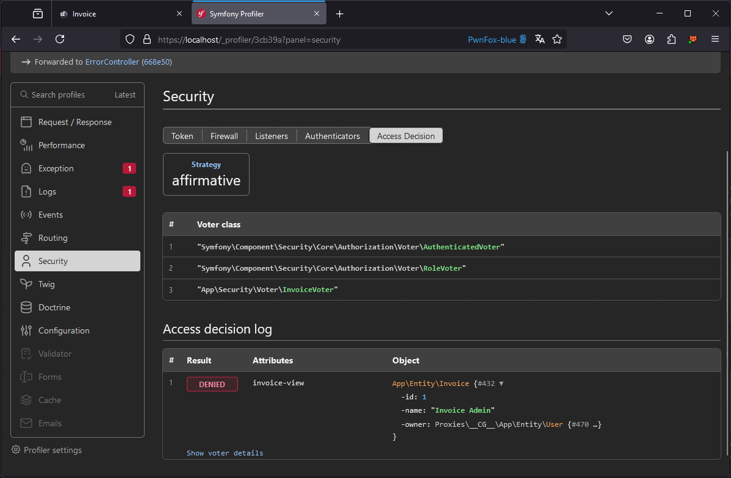This screenshot has height=478, width=731.
Task: Open the tab list dropdown chevron
Action: [608, 13]
